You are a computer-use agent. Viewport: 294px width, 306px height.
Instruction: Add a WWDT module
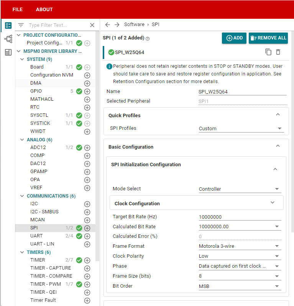tap(87, 132)
